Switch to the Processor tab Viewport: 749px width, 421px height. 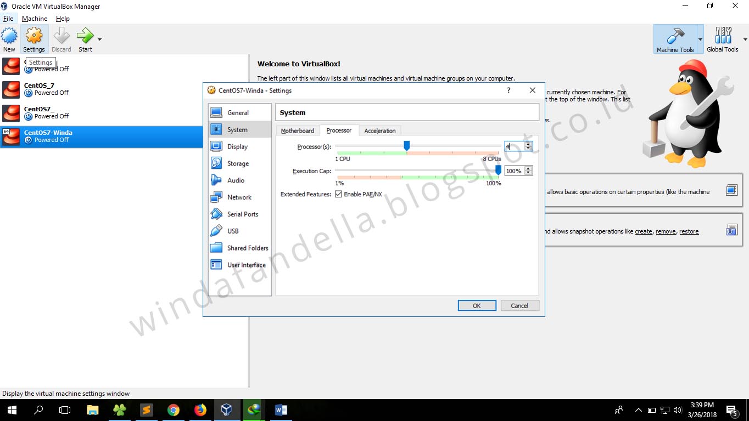[x=339, y=130]
